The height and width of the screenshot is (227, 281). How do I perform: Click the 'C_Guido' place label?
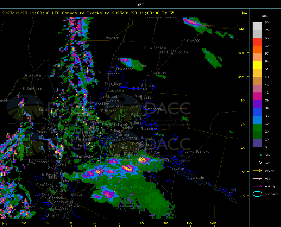(x=42, y=110)
